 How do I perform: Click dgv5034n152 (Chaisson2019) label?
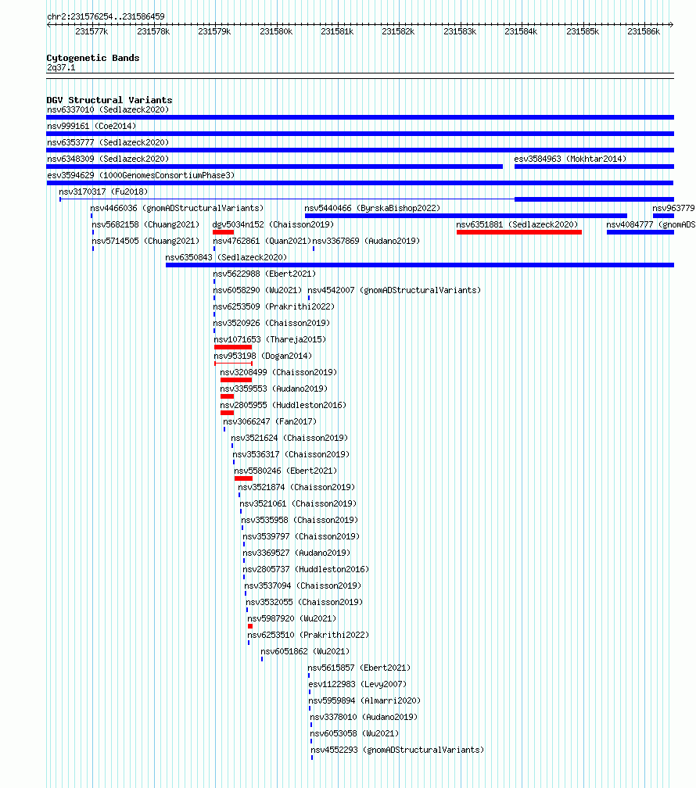(x=273, y=224)
